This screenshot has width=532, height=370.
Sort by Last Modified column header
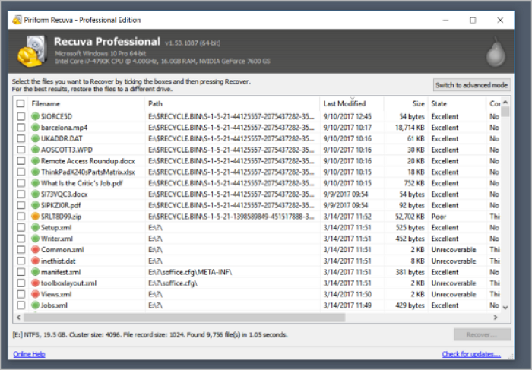tap(352, 104)
